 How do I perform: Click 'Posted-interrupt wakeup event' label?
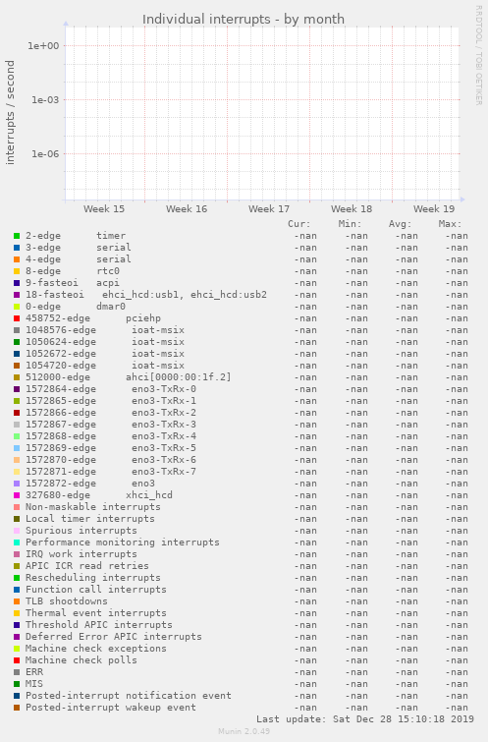(110, 708)
